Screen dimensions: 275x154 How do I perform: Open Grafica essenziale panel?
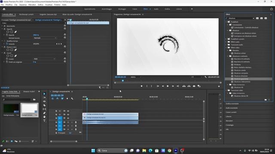tap(232, 104)
